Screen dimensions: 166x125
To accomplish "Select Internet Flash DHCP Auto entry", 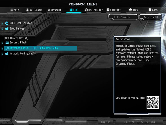I will click(x=40, y=48).
